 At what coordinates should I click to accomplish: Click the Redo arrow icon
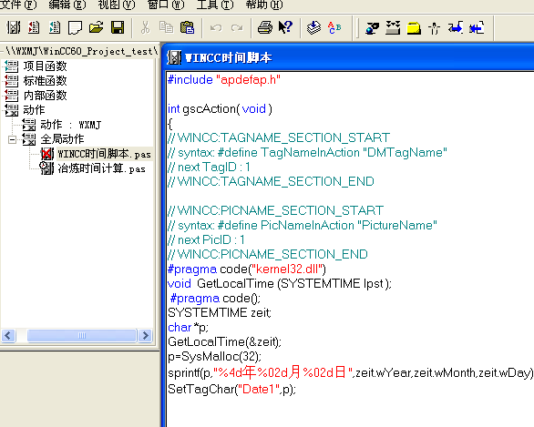[237, 27]
